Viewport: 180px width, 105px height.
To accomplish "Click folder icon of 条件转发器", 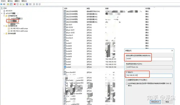I will (x=6, y=34).
